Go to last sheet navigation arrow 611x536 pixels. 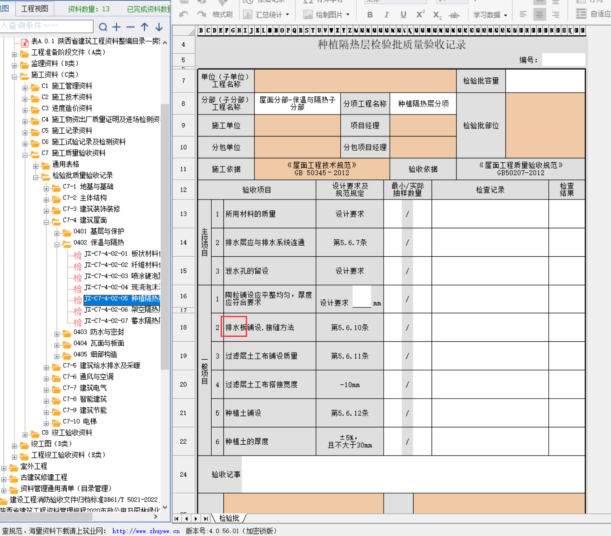coord(205,519)
